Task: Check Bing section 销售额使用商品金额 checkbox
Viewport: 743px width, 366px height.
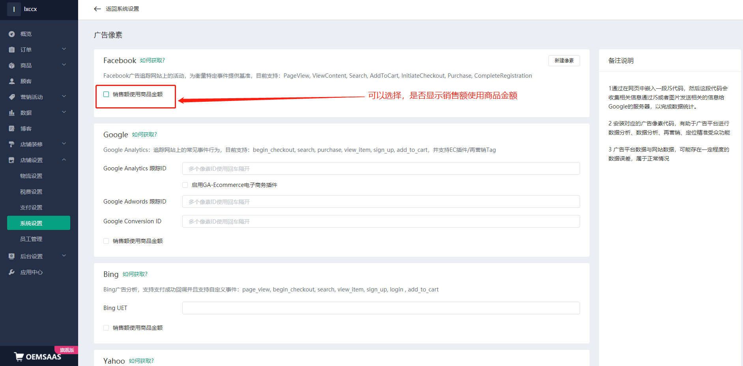Action: coord(106,328)
